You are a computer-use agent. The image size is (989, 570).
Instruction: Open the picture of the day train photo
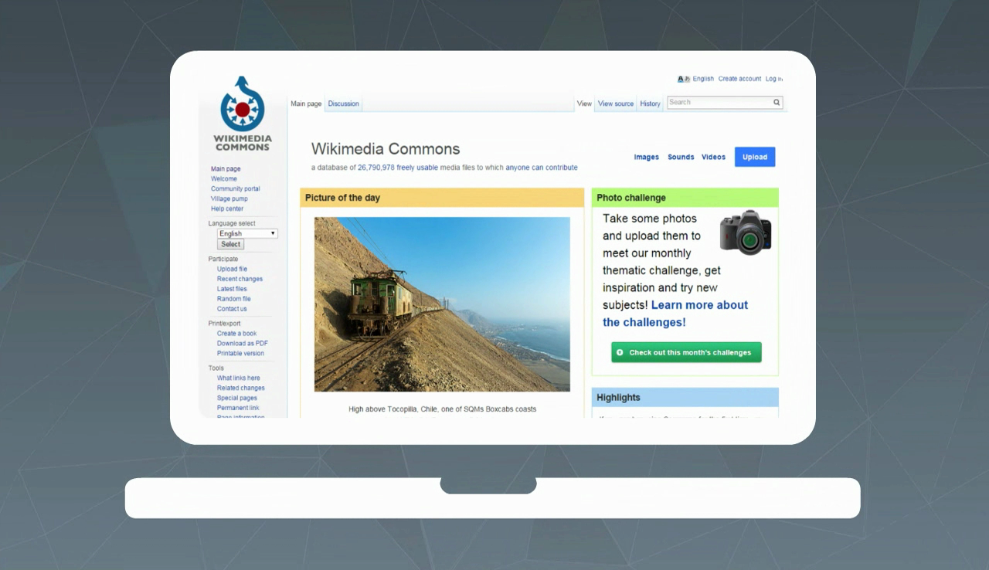(442, 304)
